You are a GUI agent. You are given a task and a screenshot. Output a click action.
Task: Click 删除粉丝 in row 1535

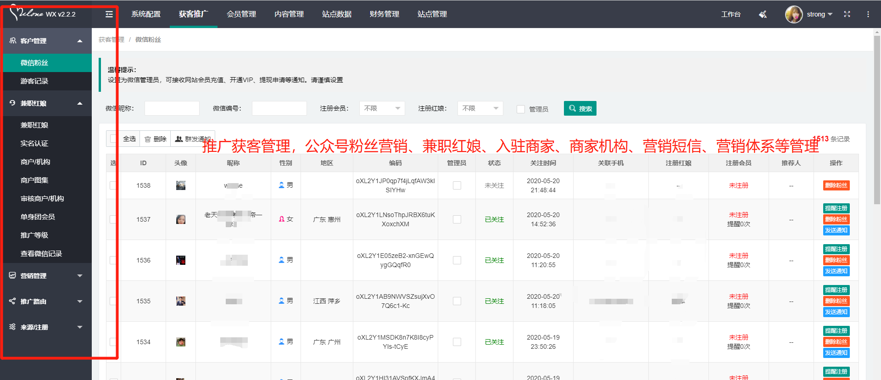(x=836, y=301)
